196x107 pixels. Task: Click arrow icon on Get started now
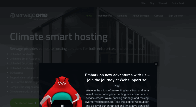36,103
